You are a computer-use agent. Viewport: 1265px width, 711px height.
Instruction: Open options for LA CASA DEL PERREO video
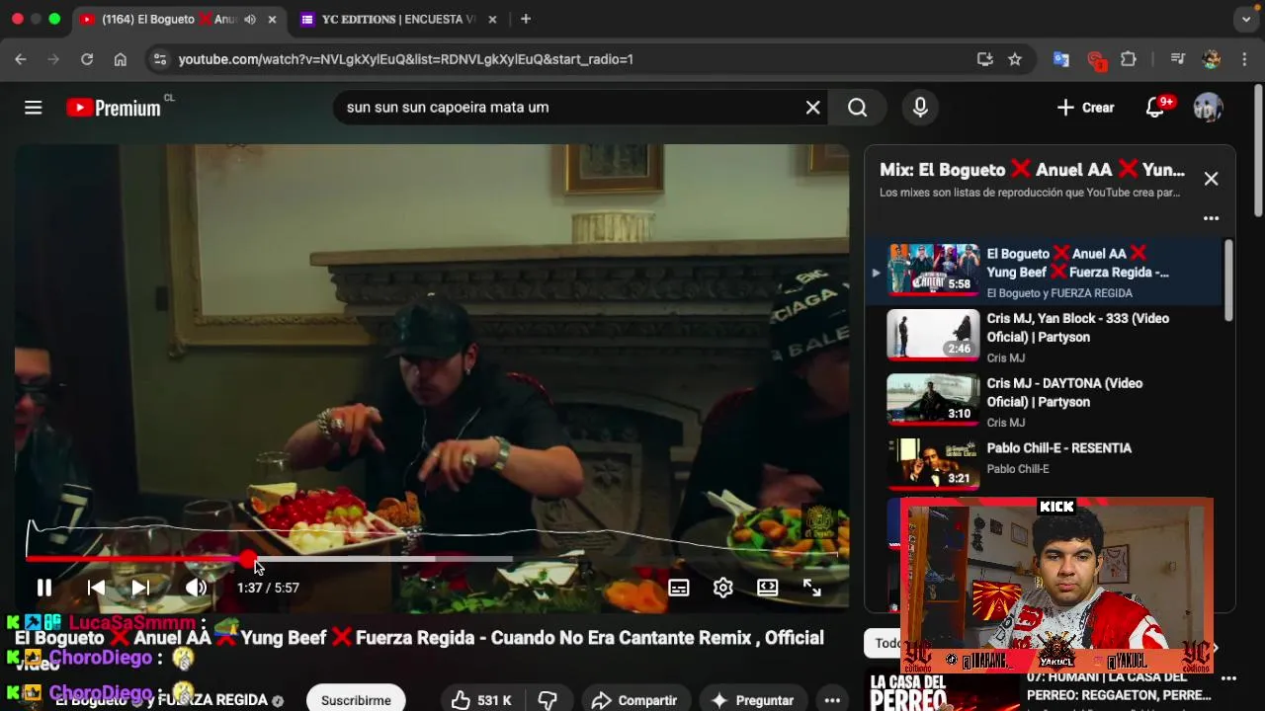point(1228,678)
